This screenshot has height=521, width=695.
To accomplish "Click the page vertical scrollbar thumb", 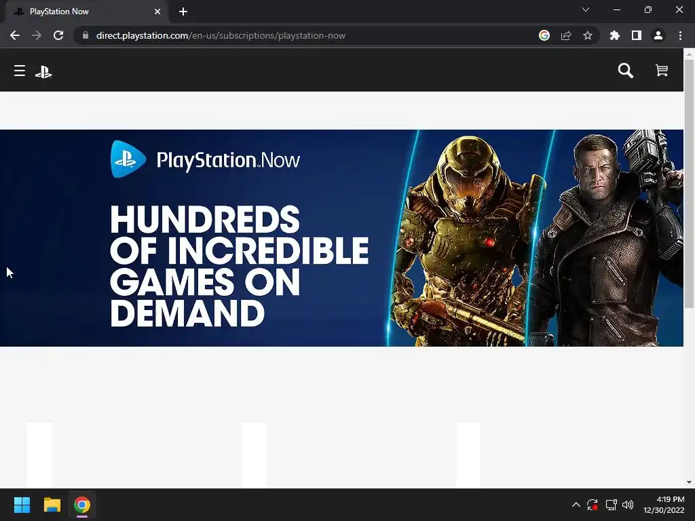I will tap(689, 183).
